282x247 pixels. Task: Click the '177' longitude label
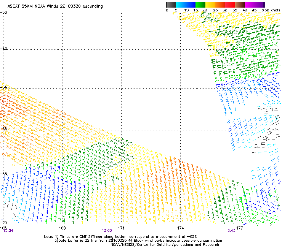coord(239,228)
